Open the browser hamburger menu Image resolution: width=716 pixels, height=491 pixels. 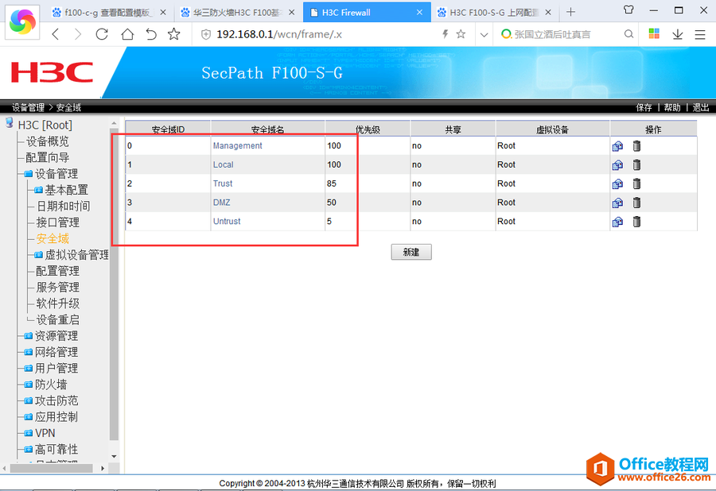tap(700, 34)
